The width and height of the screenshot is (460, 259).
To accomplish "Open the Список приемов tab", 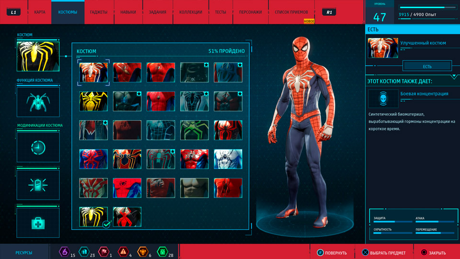I will tap(291, 12).
